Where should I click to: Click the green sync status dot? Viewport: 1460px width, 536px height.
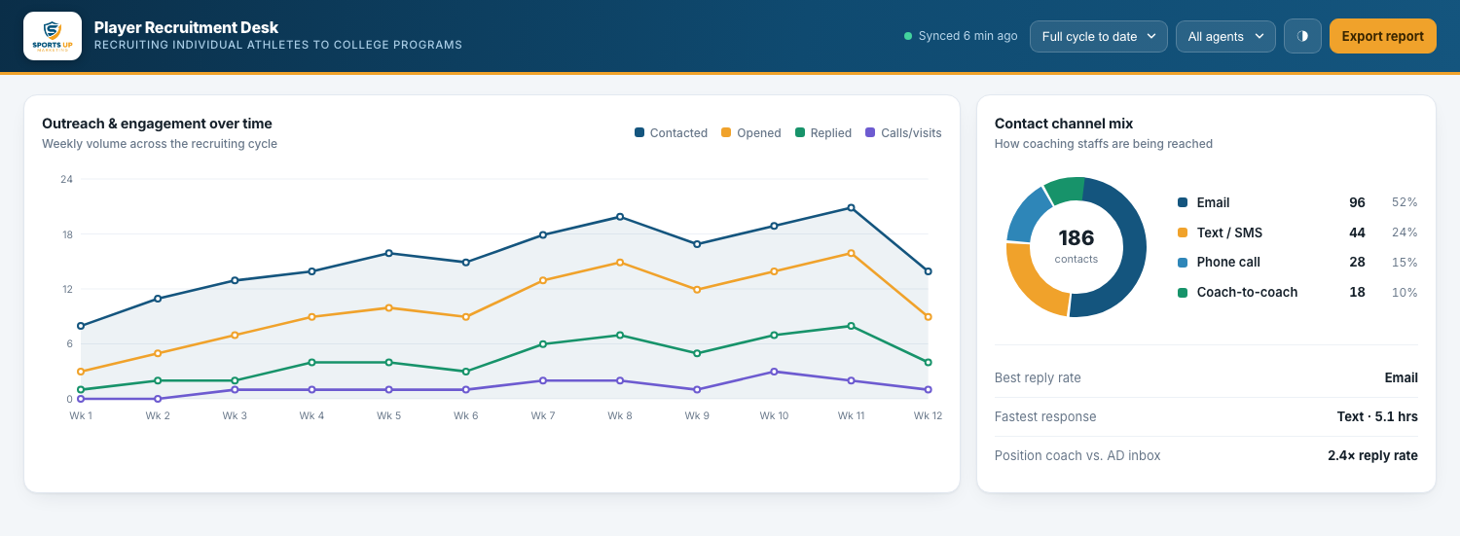(908, 36)
